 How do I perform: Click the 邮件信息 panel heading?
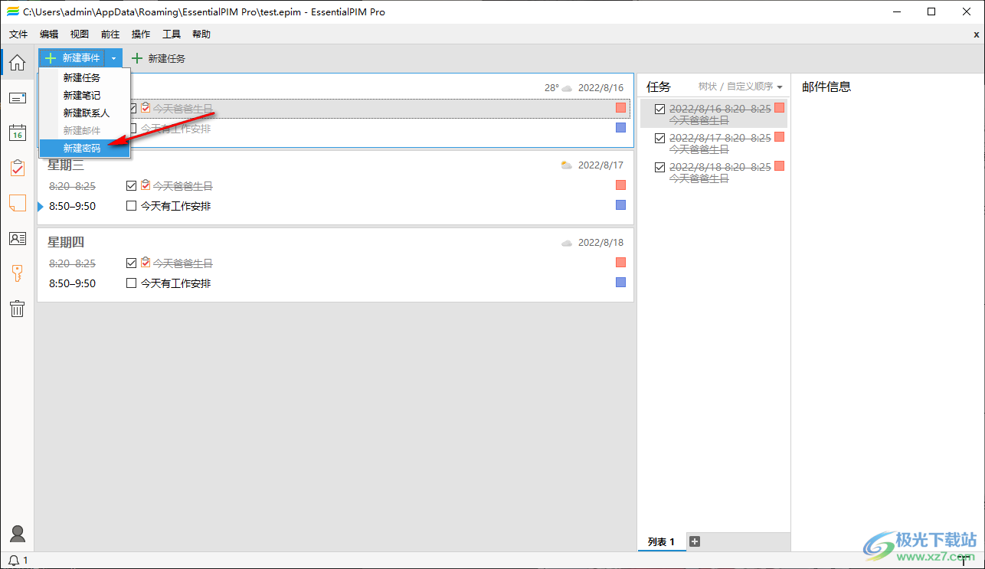pyautogui.click(x=826, y=87)
